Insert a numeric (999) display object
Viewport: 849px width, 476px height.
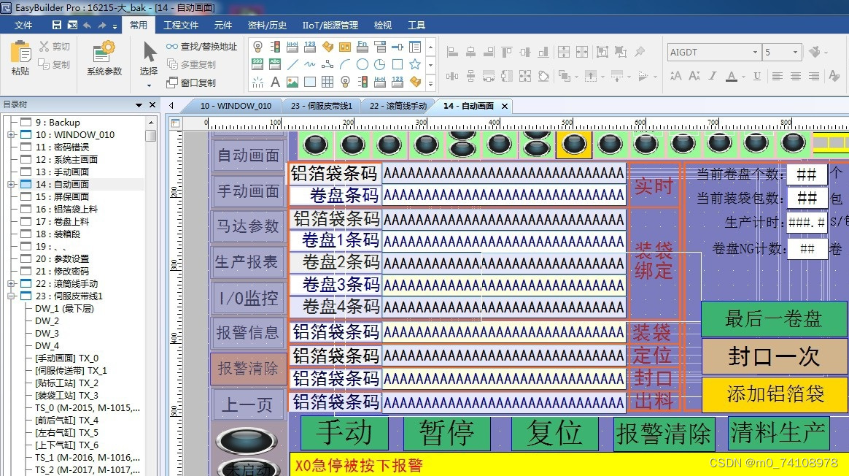(257, 64)
